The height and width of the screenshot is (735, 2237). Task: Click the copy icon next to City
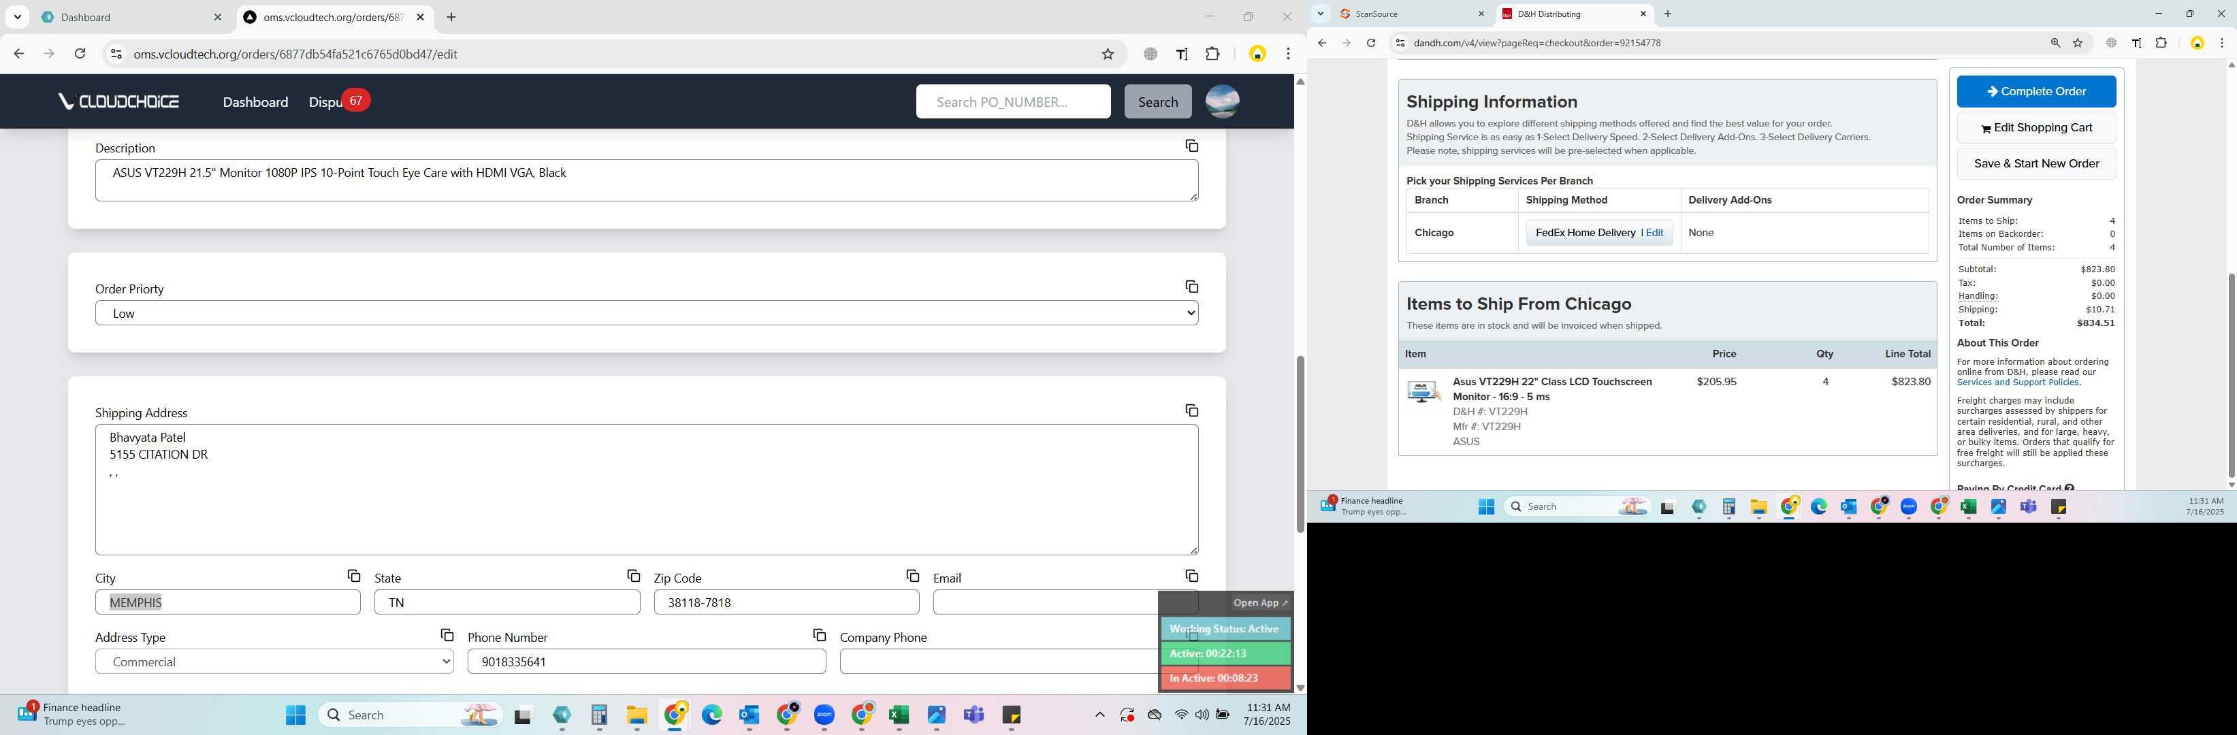[353, 576]
